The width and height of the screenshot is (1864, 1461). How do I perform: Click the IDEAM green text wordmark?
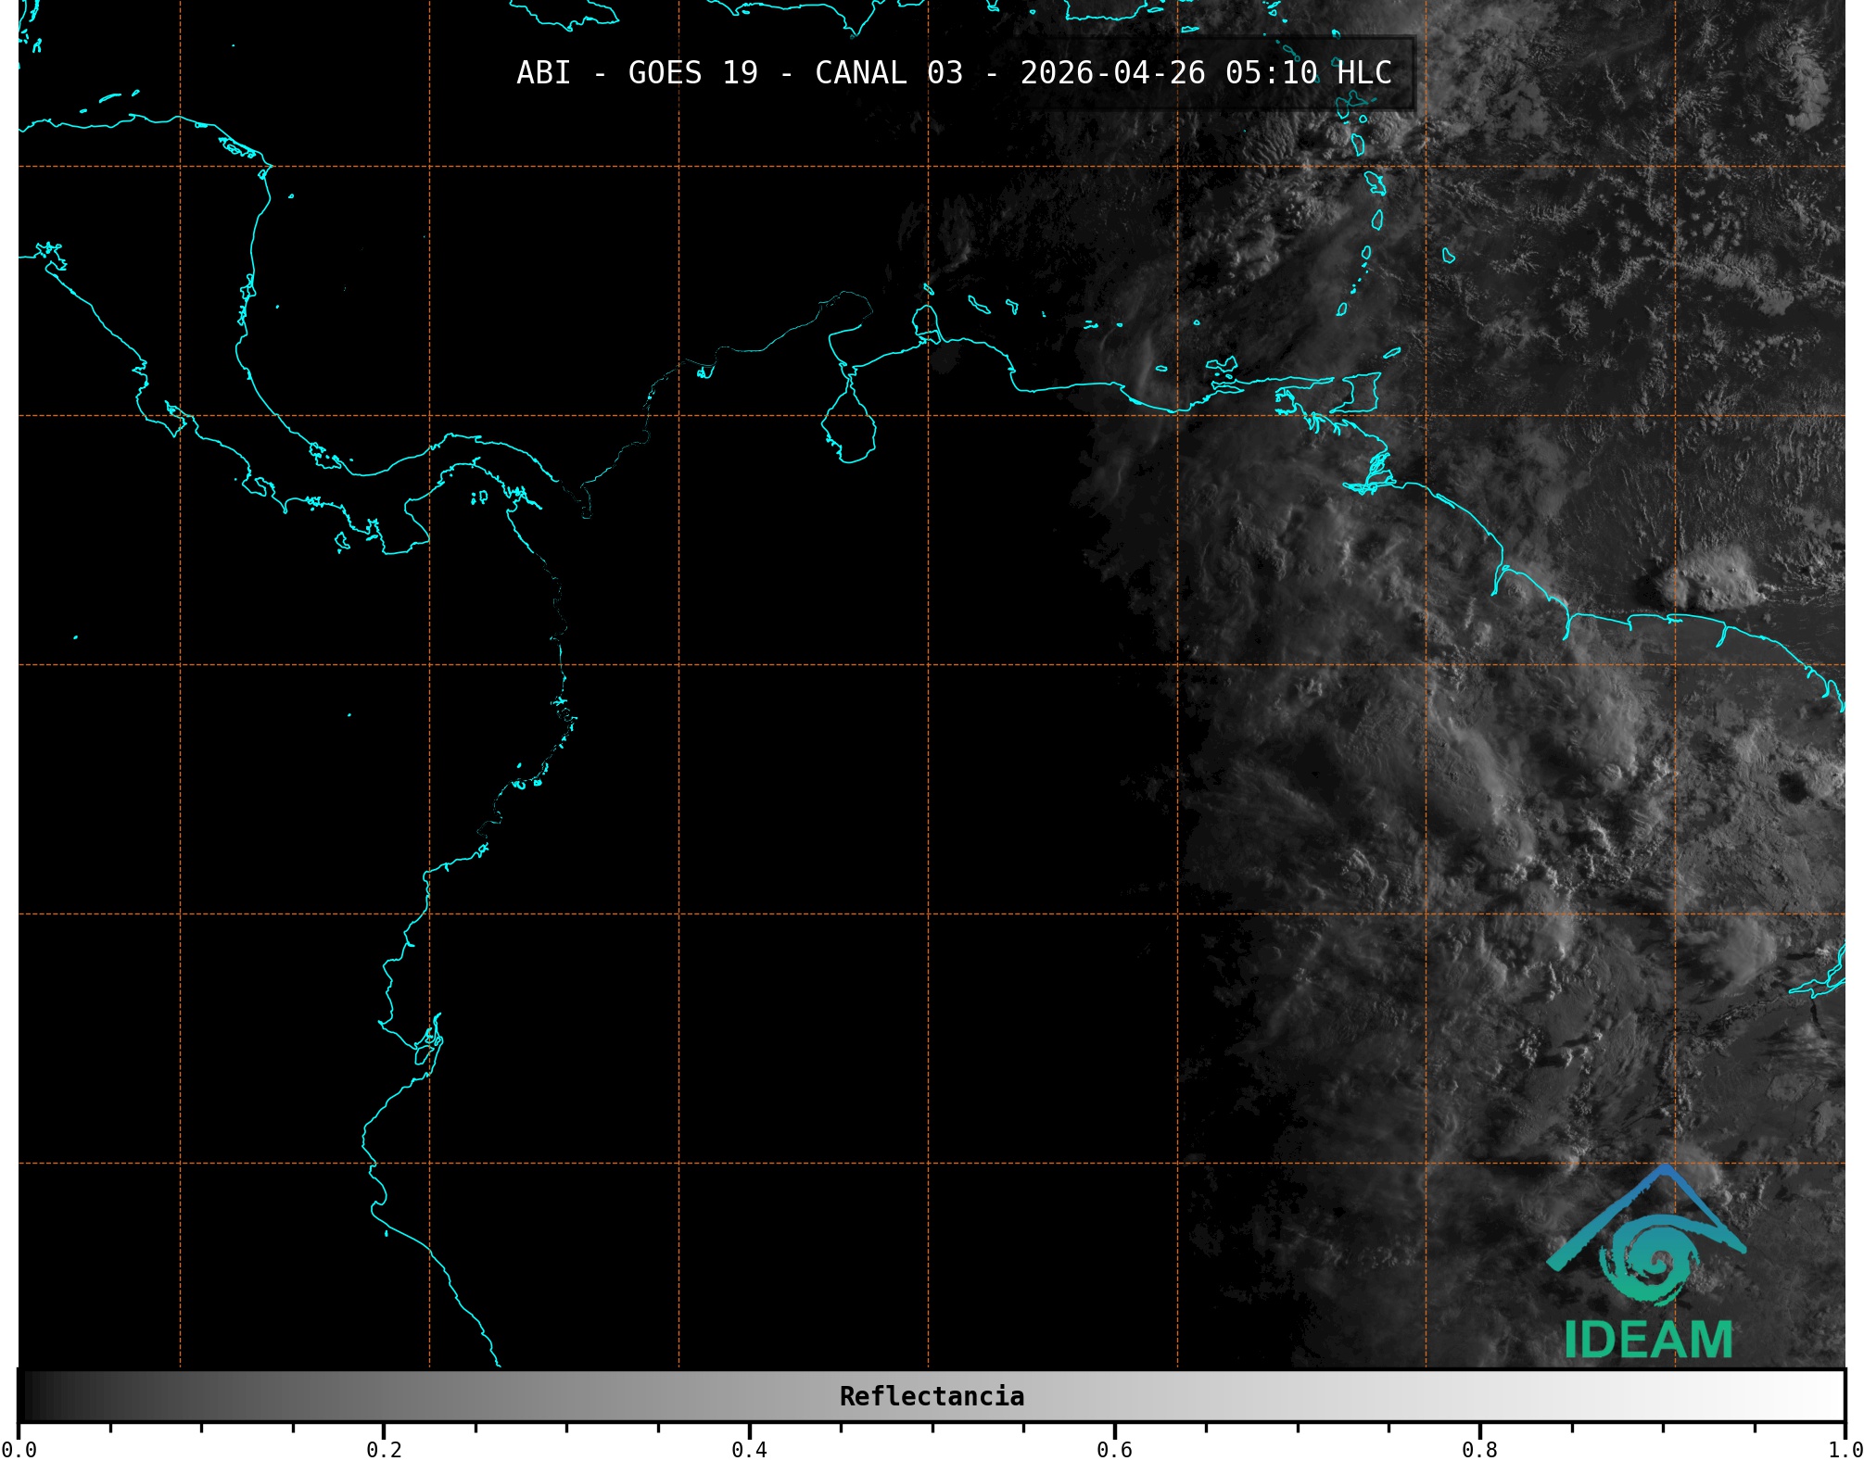click(1648, 1340)
